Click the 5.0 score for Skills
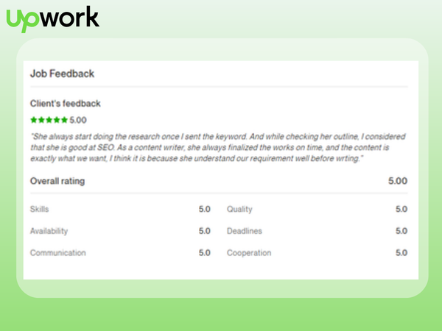 coord(205,210)
